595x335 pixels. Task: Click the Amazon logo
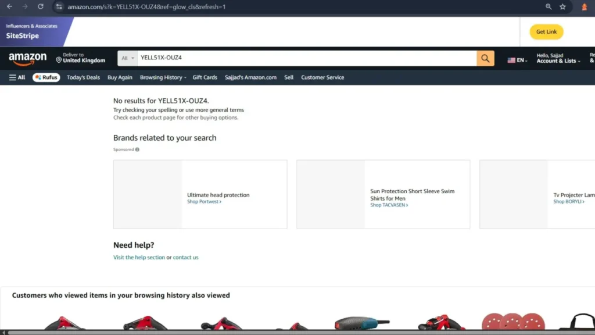pos(28,59)
